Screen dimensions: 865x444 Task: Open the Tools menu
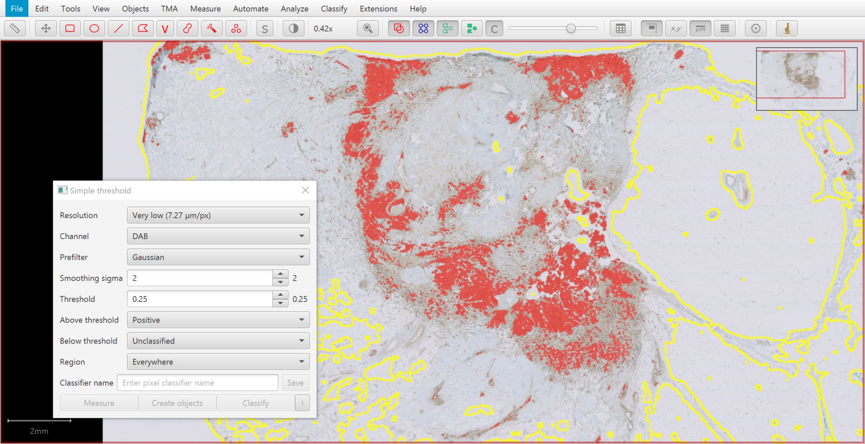coord(71,9)
